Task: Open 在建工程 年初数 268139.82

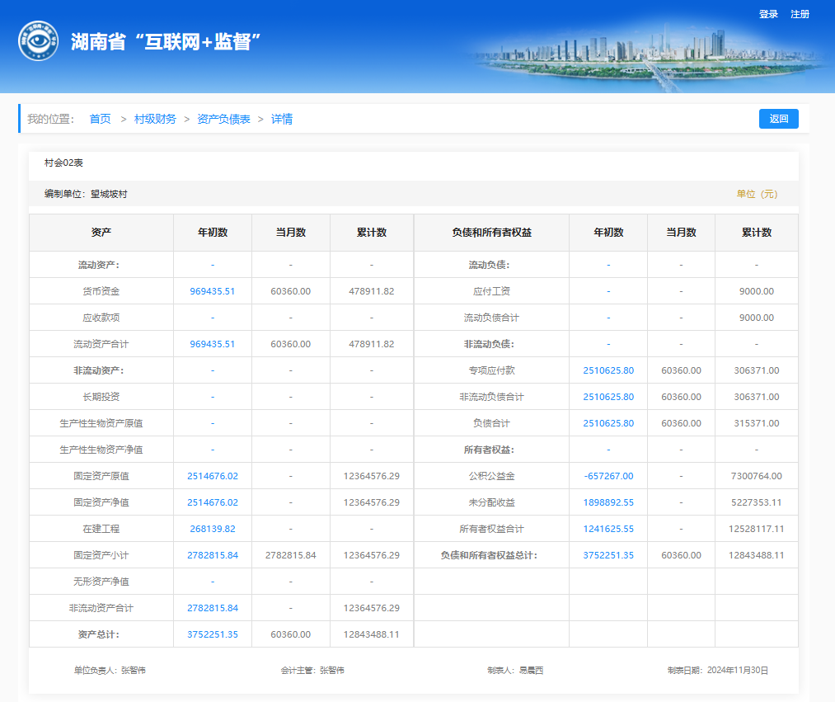Action: click(x=213, y=529)
